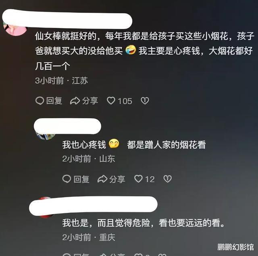Image resolution: width=258 pixels, height=256 pixels.
Task: Open the Shandong commenter's avatar
Action: click(x=46, y=136)
